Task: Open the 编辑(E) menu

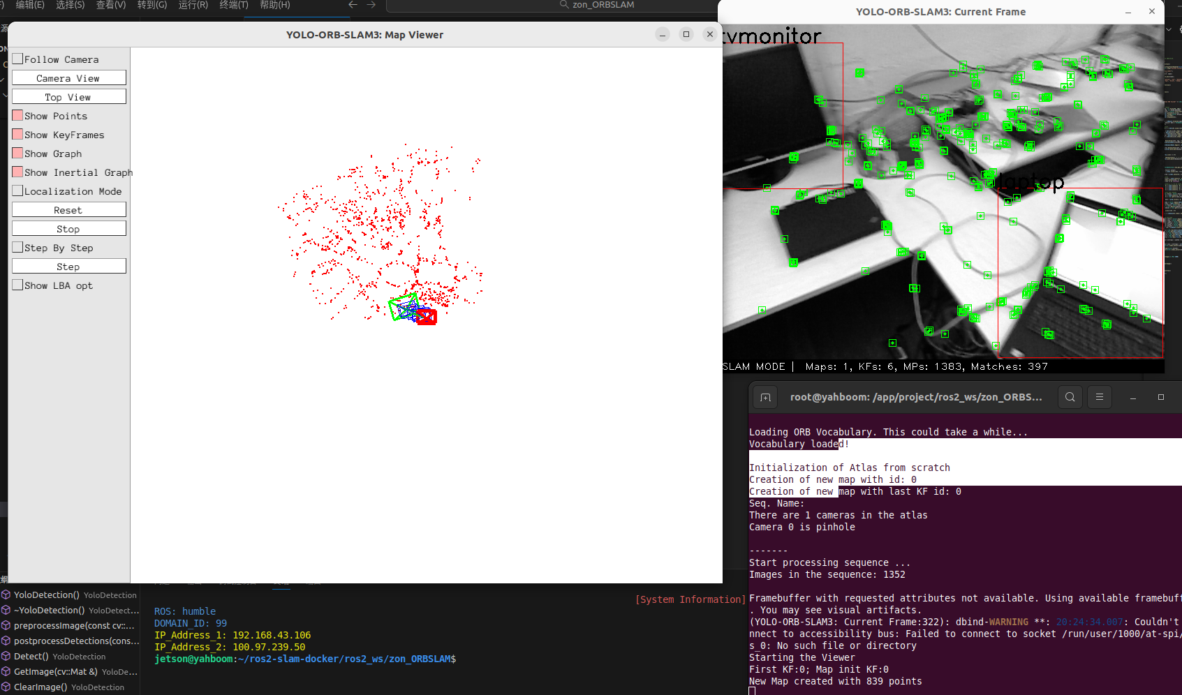Action: tap(30, 5)
